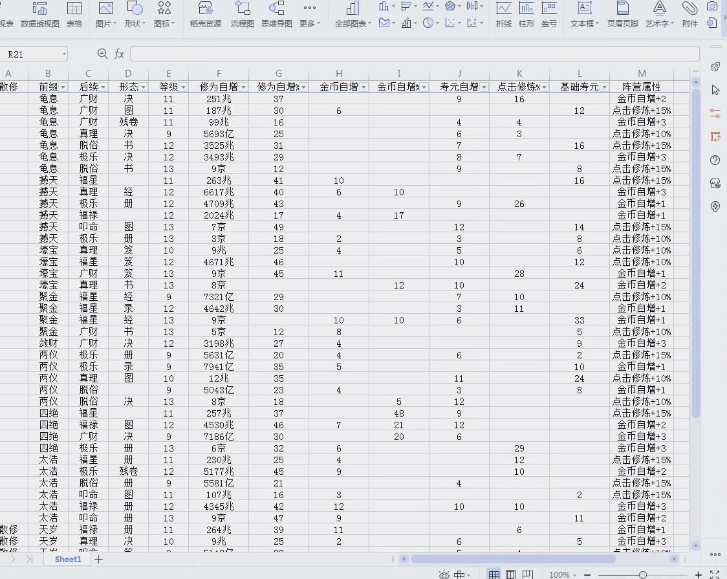
Task: Open 艺术字 word art
Action: (x=659, y=15)
